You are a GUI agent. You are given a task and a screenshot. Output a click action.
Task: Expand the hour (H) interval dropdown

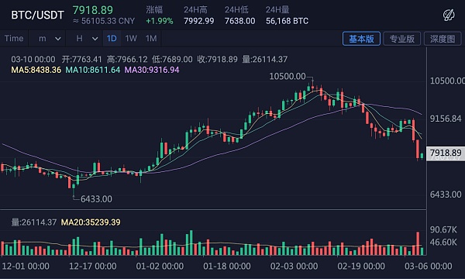pos(87,39)
